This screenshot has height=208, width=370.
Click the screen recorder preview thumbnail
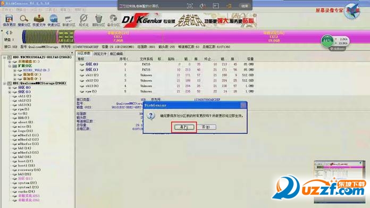click(x=339, y=182)
